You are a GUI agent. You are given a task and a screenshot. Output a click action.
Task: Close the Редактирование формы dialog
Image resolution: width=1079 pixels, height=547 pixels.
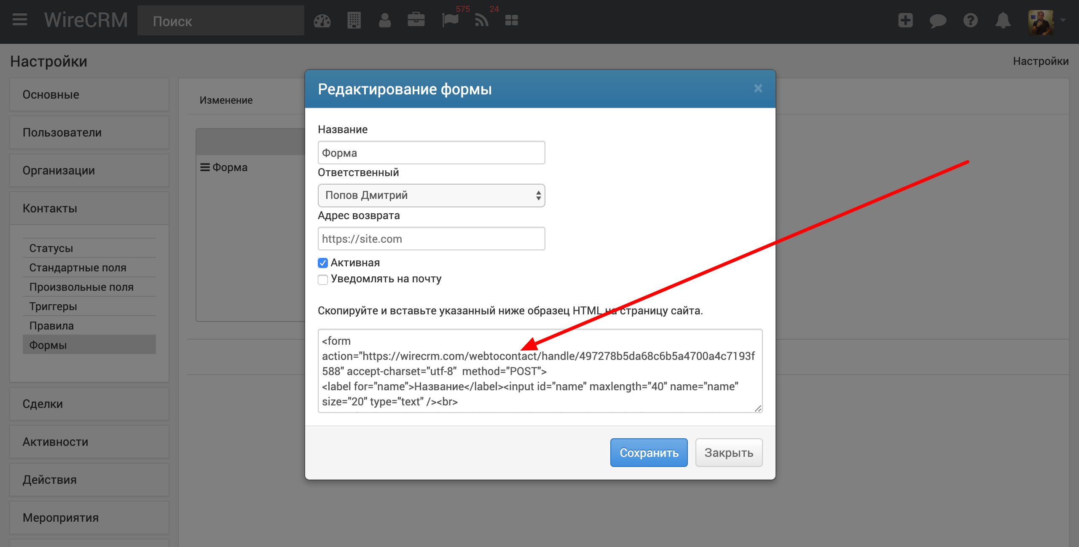(x=758, y=88)
